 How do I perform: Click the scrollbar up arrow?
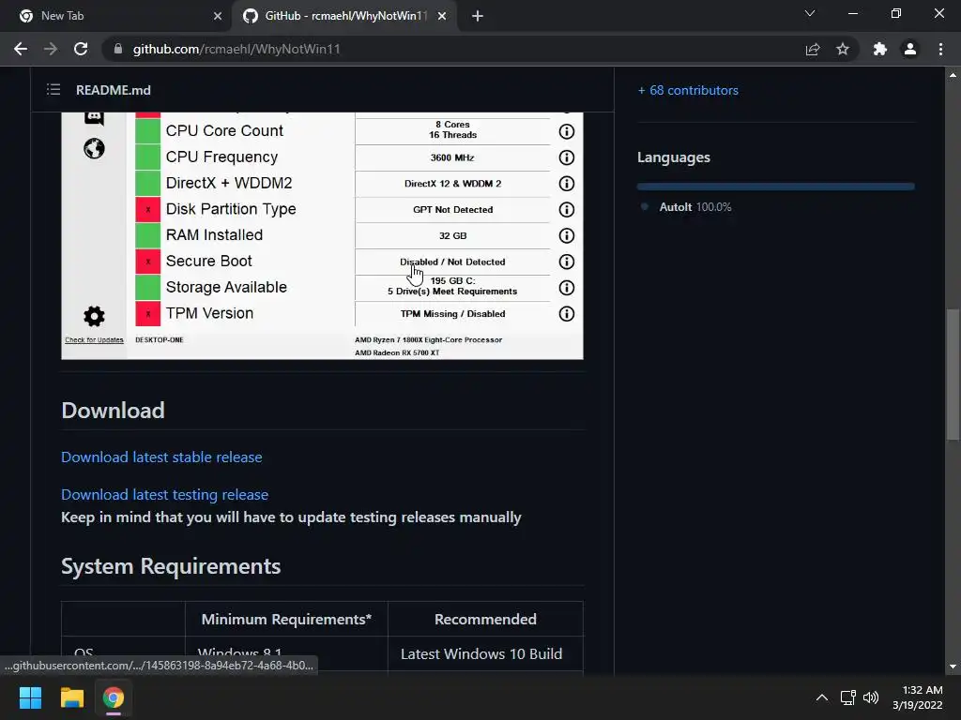coord(953,75)
